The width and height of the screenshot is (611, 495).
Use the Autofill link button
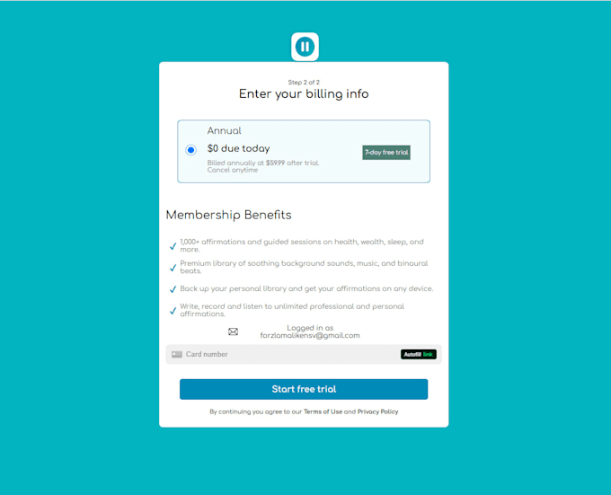coord(419,355)
